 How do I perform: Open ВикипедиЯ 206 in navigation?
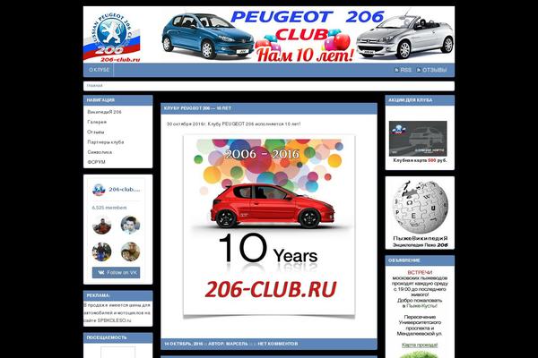[x=104, y=112]
